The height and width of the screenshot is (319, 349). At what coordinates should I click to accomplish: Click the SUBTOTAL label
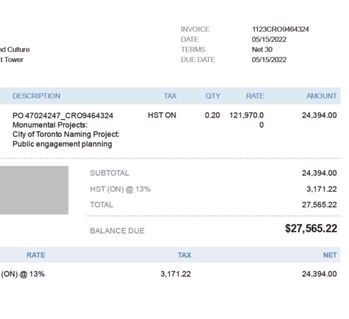tap(110, 173)
